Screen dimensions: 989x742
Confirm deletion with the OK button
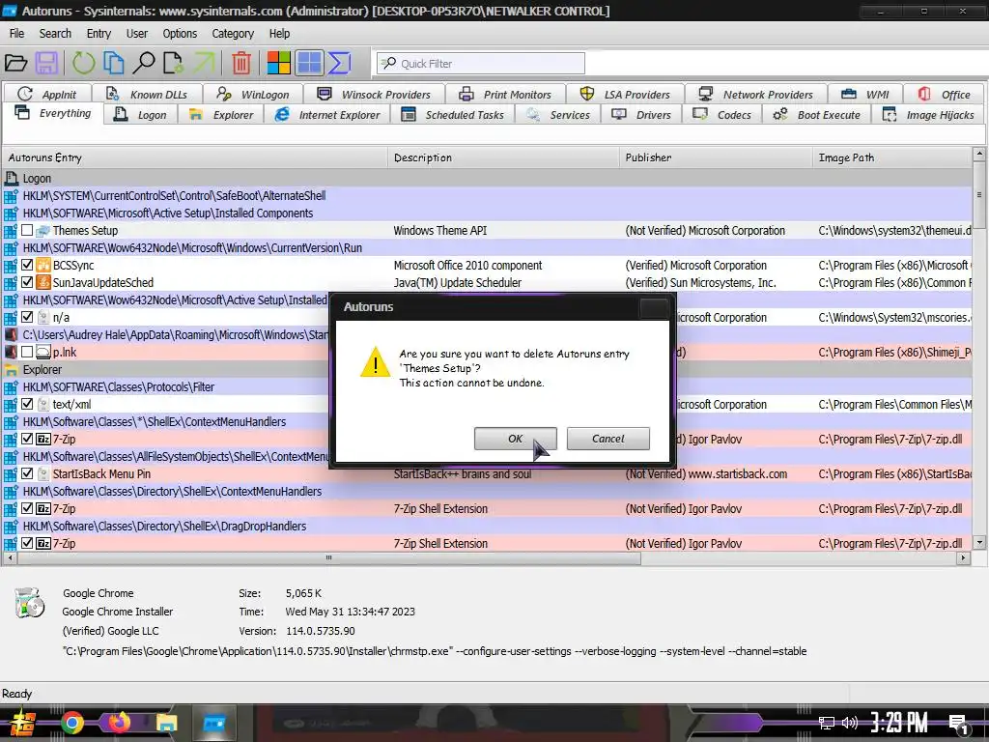tap(516, 439)
